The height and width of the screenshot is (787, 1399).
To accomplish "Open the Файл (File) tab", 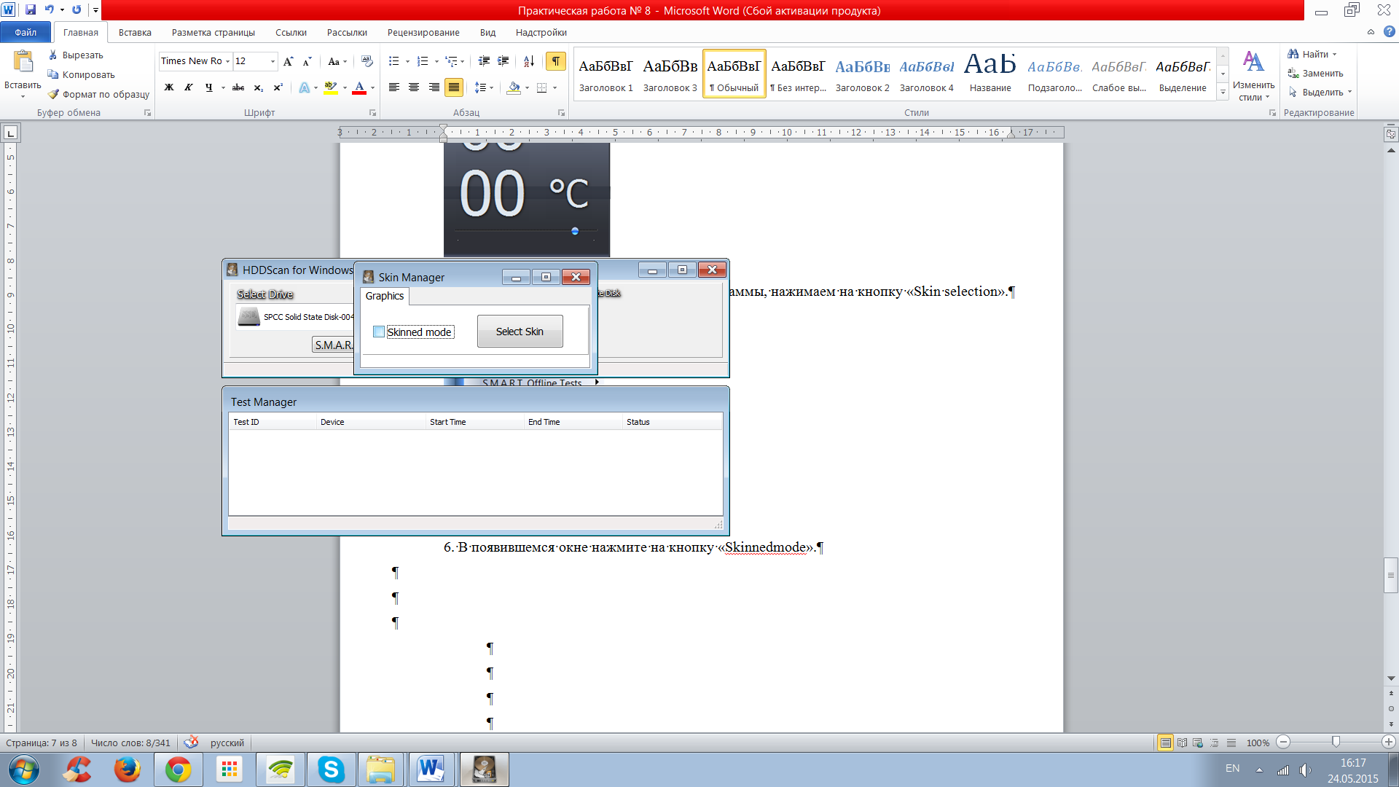I will [x=26, y=32].
